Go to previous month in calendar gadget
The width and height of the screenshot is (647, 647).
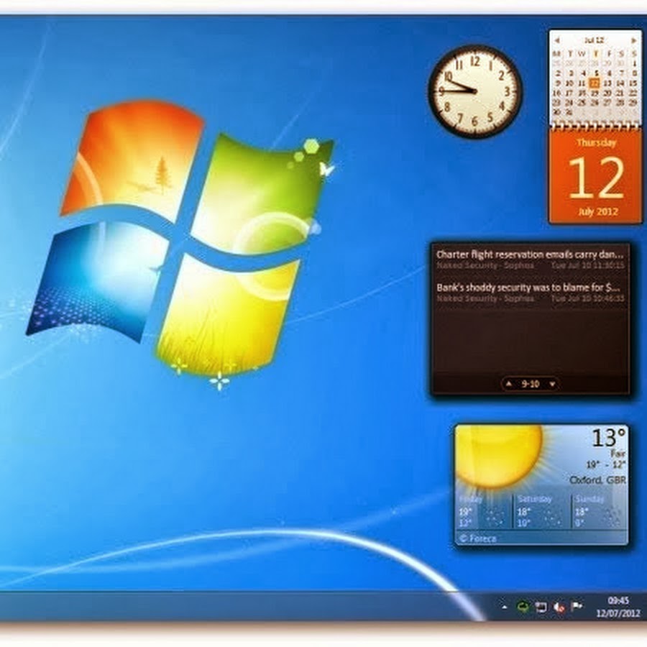click(557, 40)
